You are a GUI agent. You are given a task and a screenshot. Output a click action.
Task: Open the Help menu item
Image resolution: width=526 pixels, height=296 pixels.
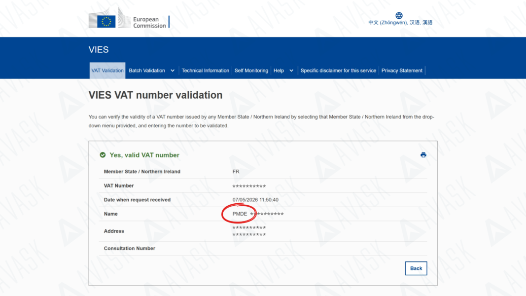(279, 71)
